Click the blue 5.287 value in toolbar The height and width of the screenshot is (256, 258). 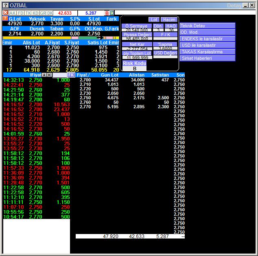coord(91,13)
